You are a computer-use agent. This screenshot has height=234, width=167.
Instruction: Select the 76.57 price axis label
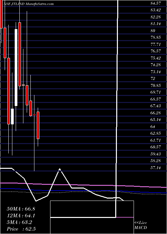point(156,51)
